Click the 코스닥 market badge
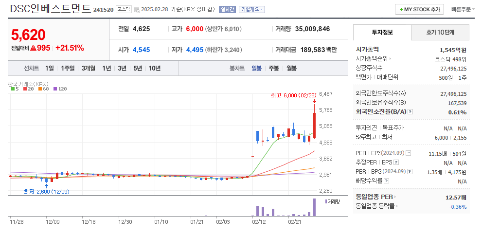Viewport: 482px width, 235px height. point(124,9)
